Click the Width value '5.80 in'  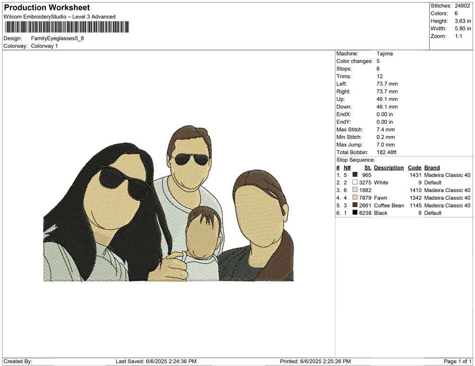click(463, 28)
